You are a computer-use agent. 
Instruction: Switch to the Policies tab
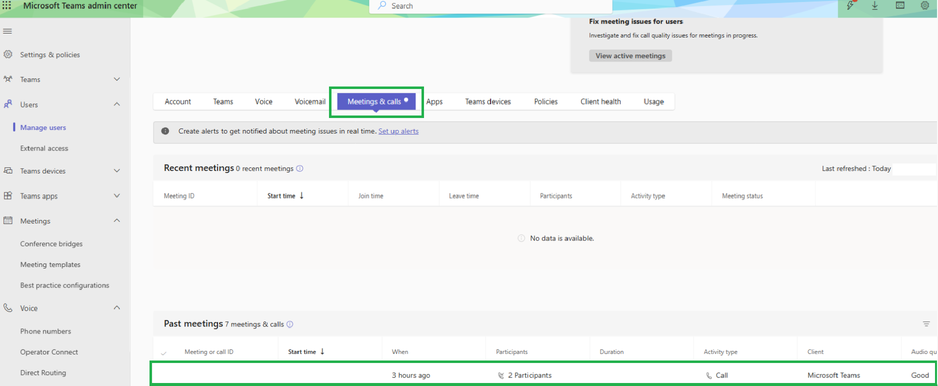click(546, 101)
